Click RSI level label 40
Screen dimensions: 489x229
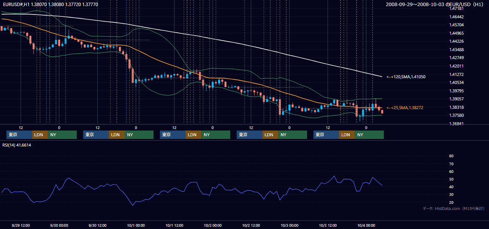coord(451,187)
